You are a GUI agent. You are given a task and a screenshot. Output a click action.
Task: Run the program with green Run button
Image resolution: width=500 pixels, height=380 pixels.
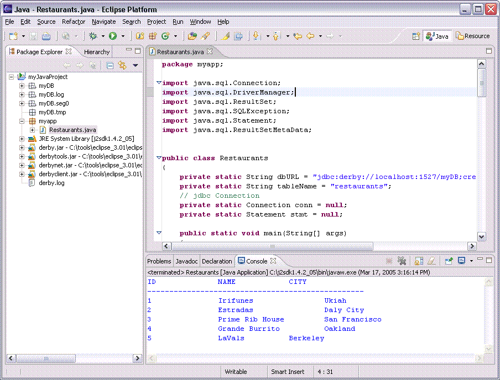113,36
